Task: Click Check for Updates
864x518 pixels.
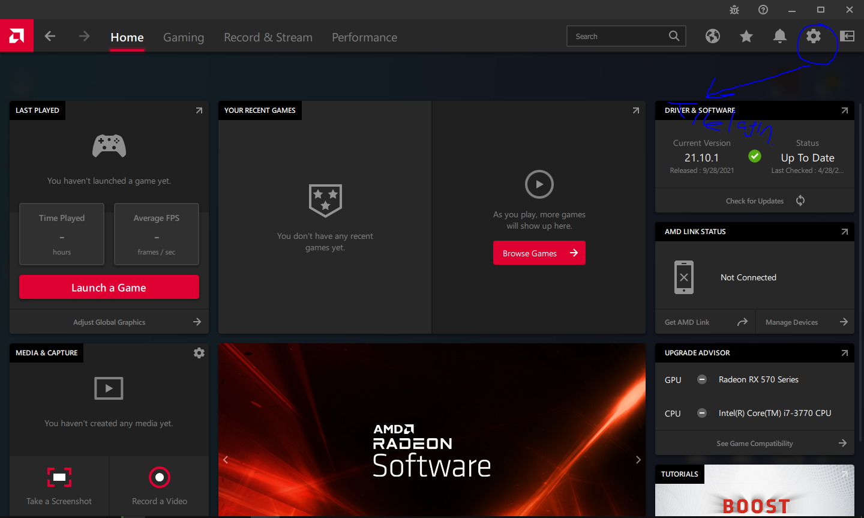Action: [755, 200]
